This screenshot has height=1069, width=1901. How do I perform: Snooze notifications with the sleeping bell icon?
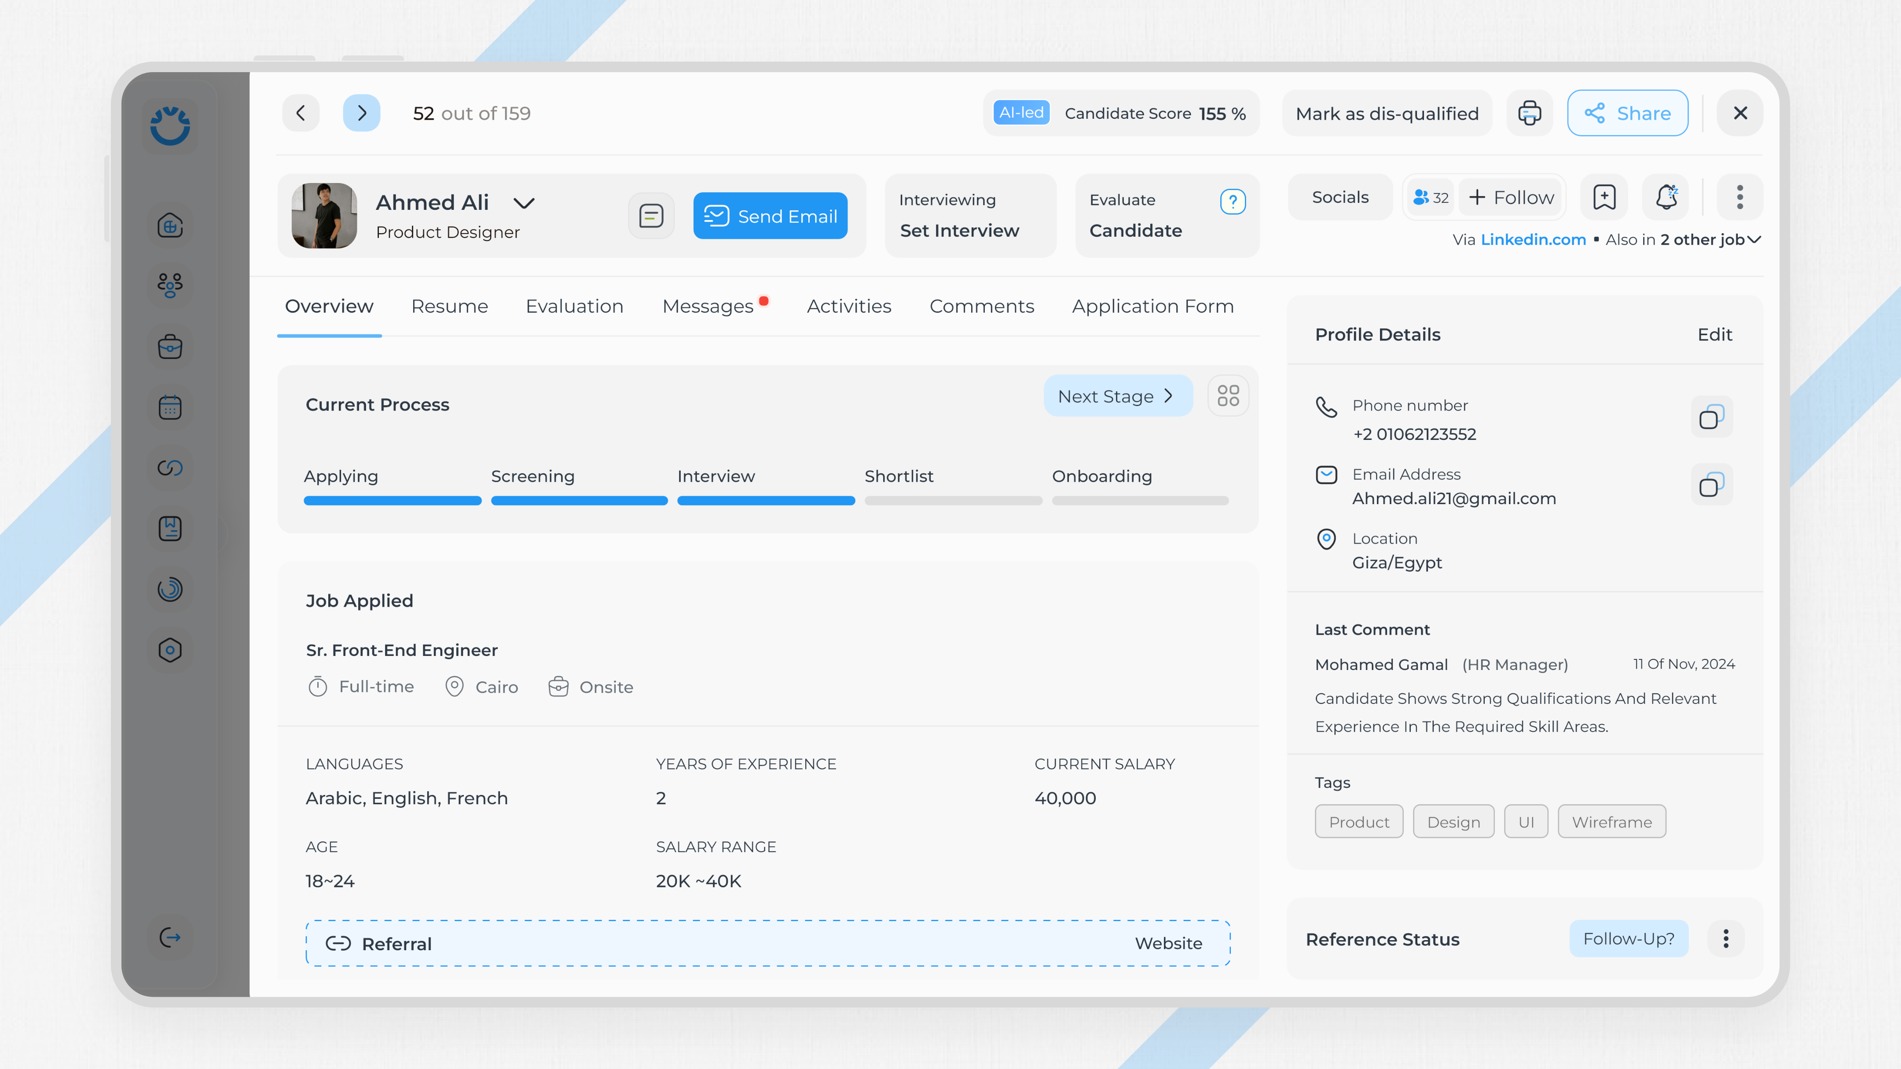coord(1666,197)
